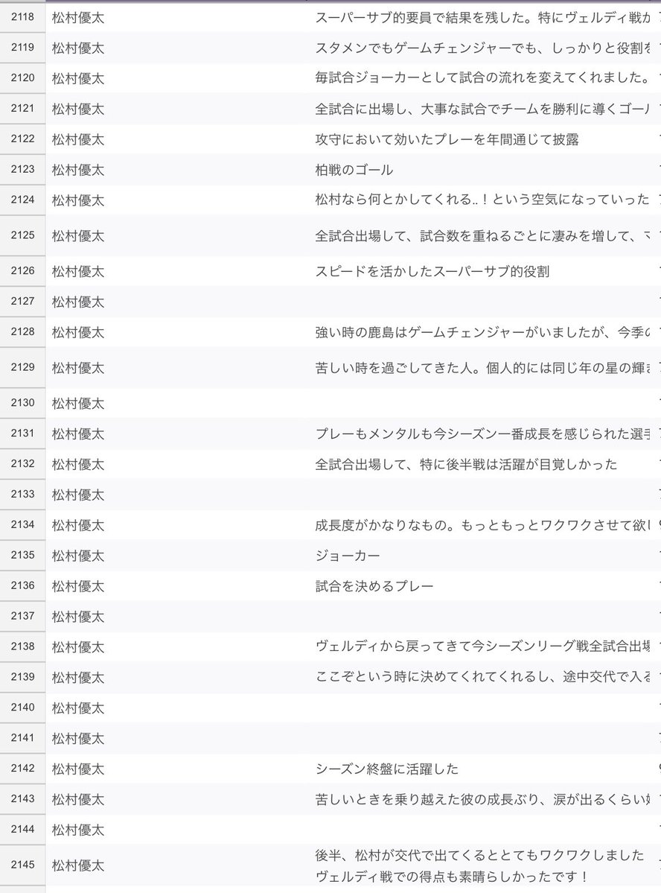Select row header 2139

click(22, 677)
